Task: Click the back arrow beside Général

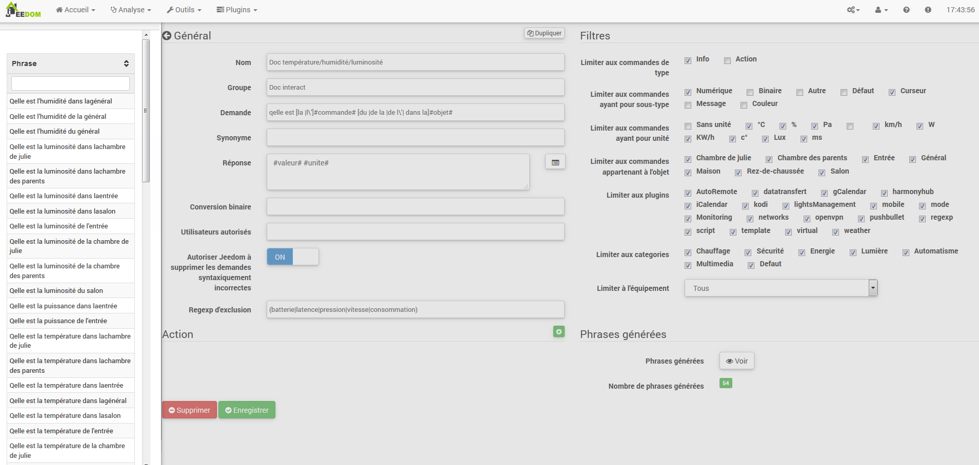Action: [167, 36]
